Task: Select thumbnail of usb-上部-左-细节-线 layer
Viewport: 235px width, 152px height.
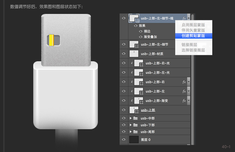Action: (x=134, y=18)
